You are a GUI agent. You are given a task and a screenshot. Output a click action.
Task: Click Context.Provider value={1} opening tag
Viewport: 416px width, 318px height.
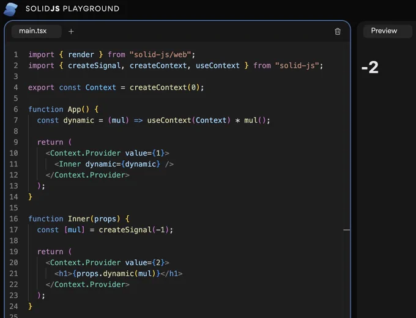pyautogui.click(x=108, y=153)
